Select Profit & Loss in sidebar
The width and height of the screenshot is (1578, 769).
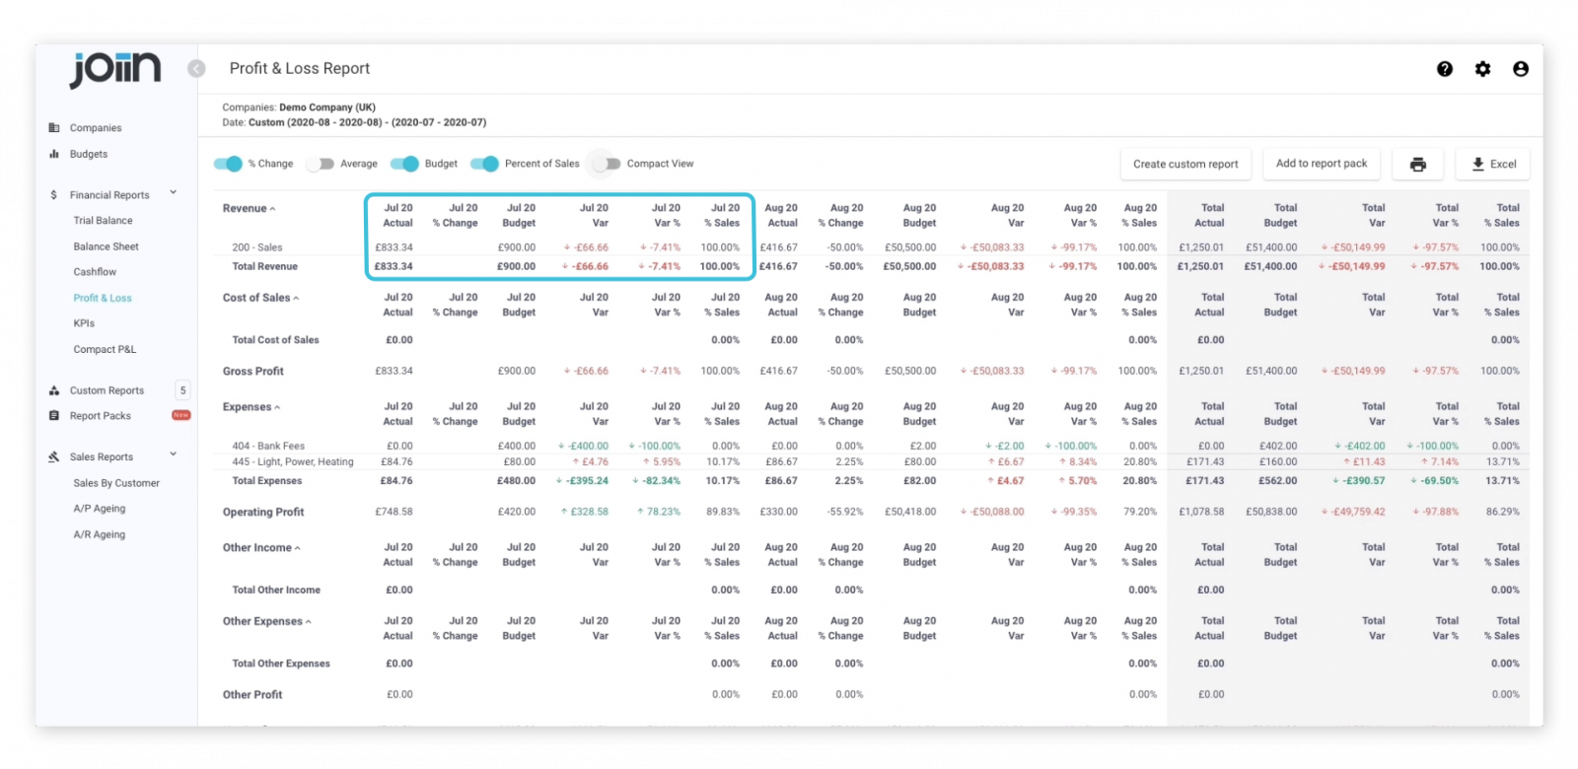[103, 298]
